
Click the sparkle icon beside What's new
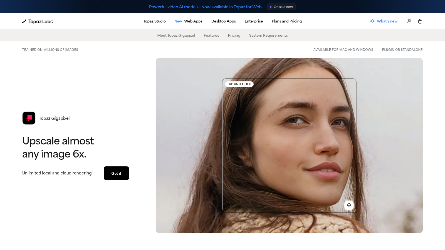coord(372,21)
